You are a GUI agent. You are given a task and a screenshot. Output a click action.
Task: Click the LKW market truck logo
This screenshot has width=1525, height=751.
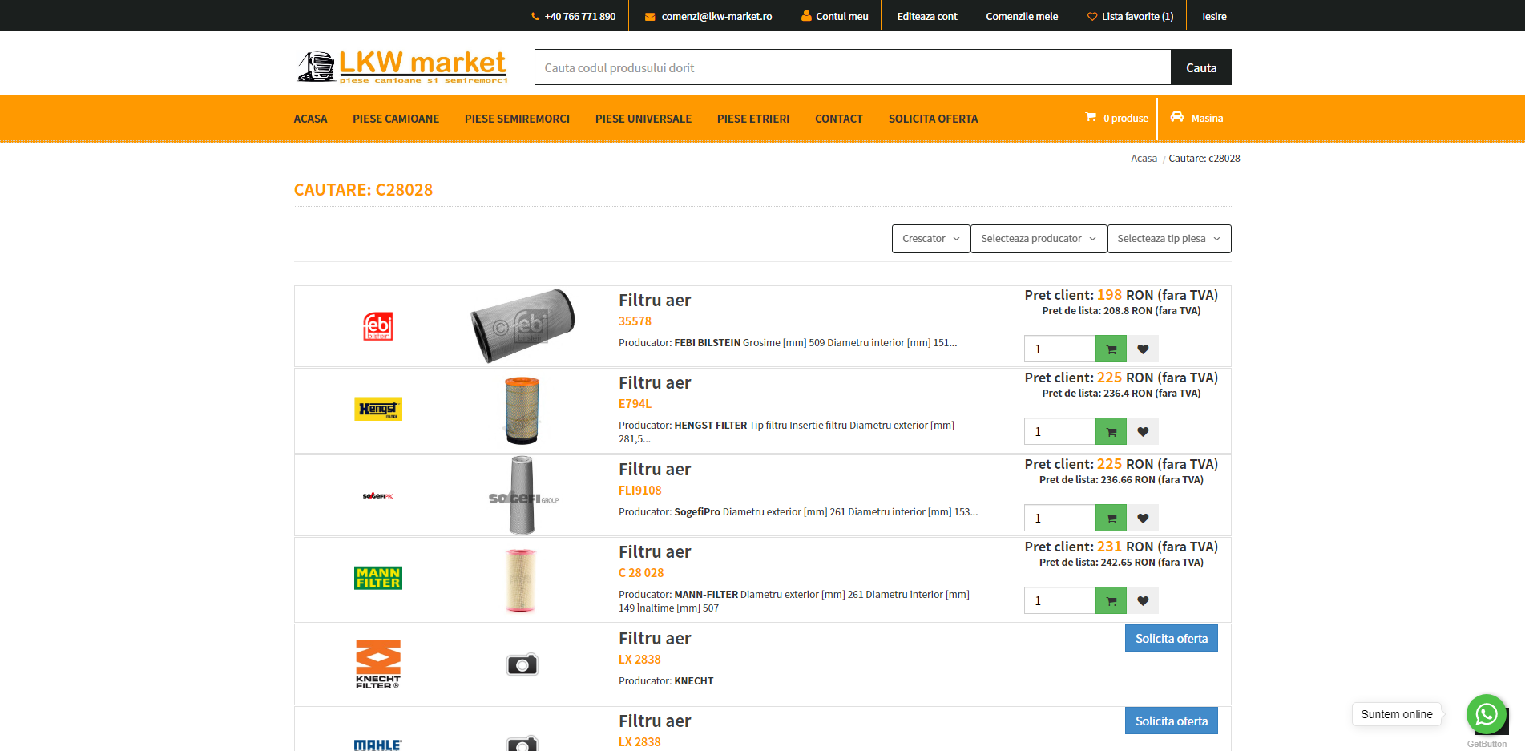pyautogui.click(x=401, y=66)
